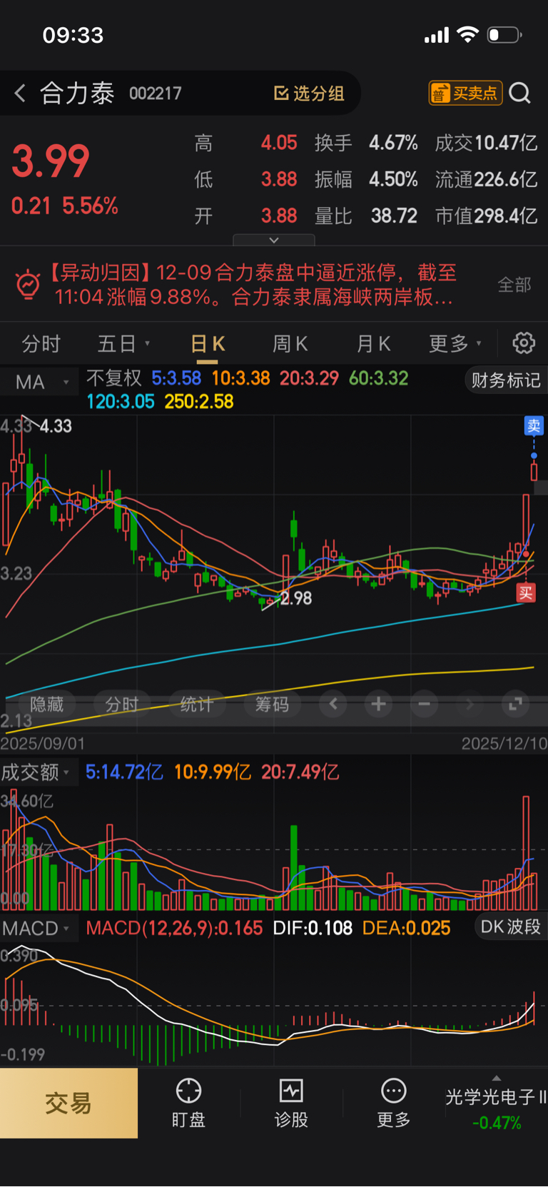Select the 日K tab

[208, 344]
